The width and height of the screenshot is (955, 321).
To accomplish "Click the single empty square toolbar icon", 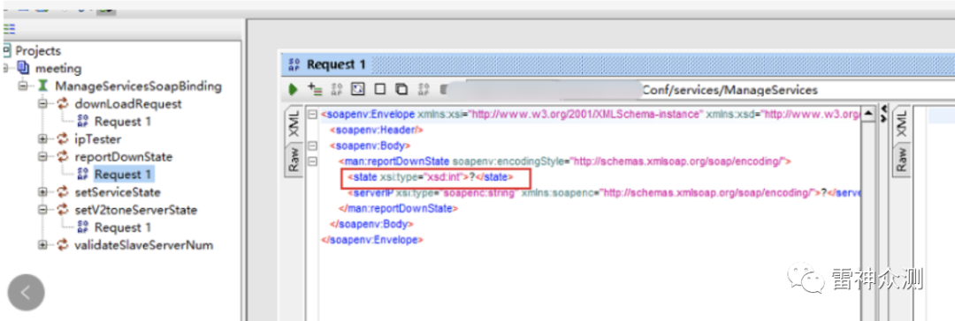I will [x=379, y=90].
